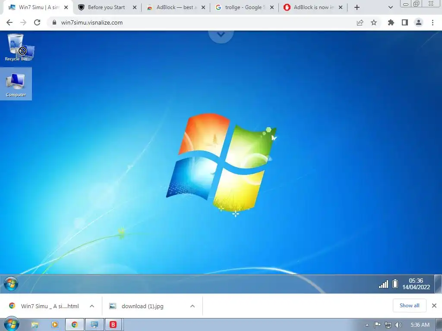This screenshot has height=331, width=442.
Task: Click the simulated Start orb in Win7 Simu
Action: coord(11,284)
